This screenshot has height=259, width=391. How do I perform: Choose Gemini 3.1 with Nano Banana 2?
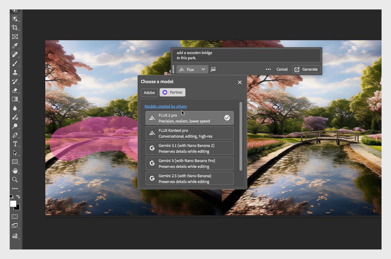189,148
